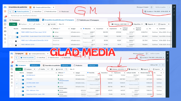Toggle off the ED PRO CALLS campaign switch
181x101 pixels.
[x=22, y=76]
